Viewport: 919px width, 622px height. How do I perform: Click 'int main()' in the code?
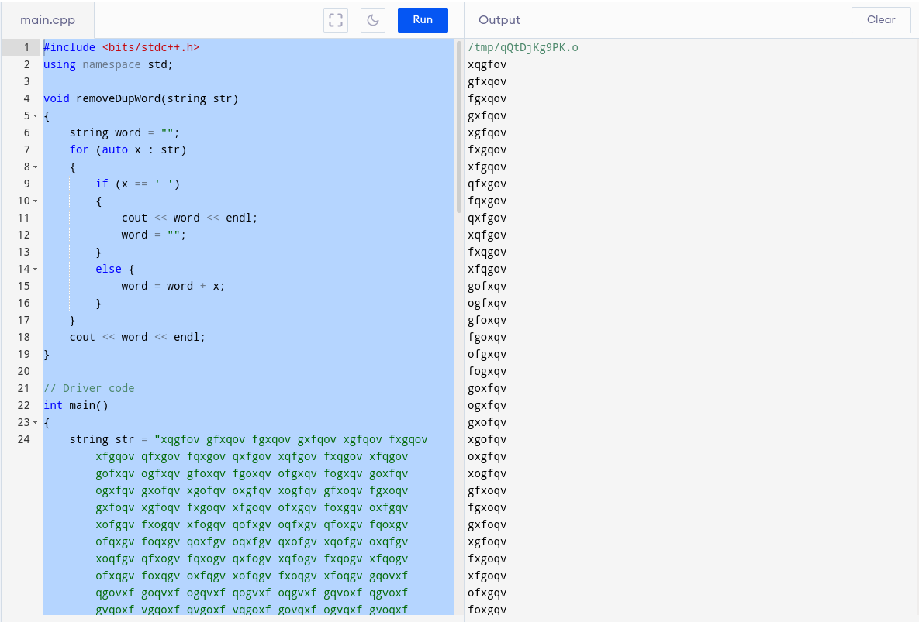click(x=76, y=405)
